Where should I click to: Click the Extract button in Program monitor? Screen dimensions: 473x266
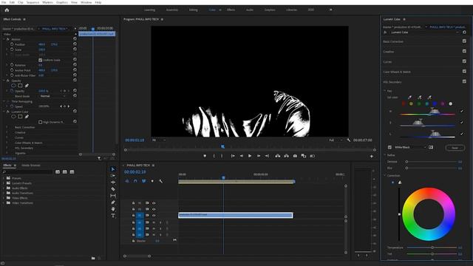pos(286,156)
